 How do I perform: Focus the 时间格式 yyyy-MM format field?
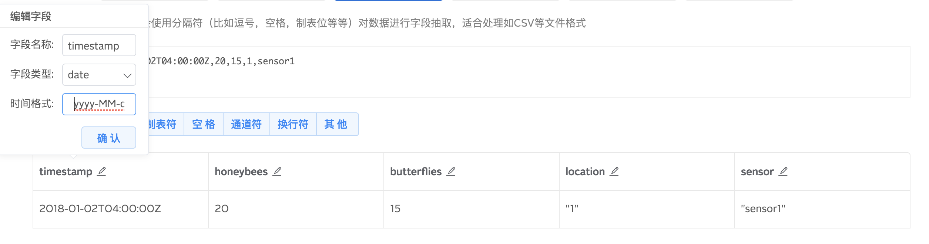coord(99,104)
